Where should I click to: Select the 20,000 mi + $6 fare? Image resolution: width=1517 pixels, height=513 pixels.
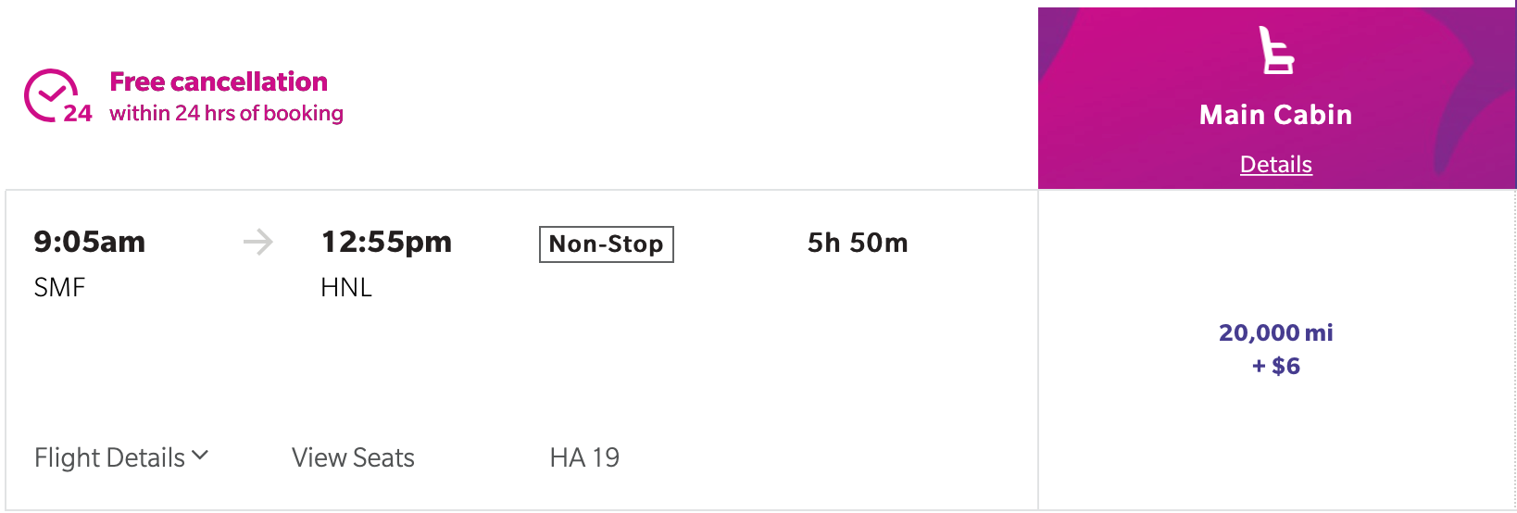point(1275,349)
